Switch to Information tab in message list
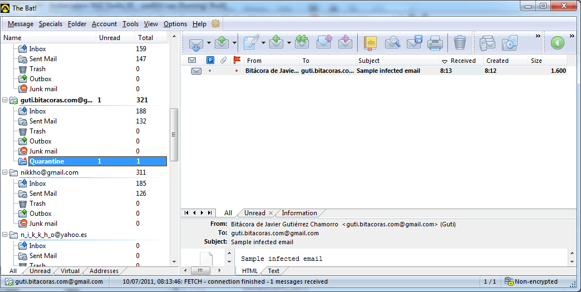Screen dimensions: 581x292 [299, 213]
